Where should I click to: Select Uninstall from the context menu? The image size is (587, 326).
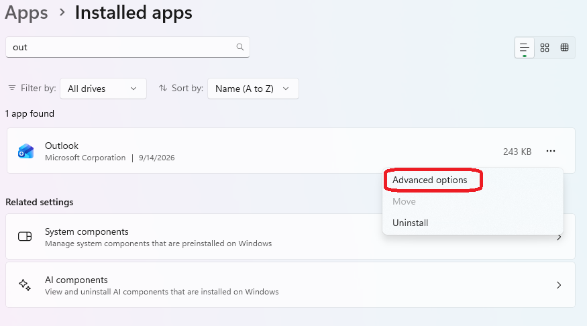[410, 223]
